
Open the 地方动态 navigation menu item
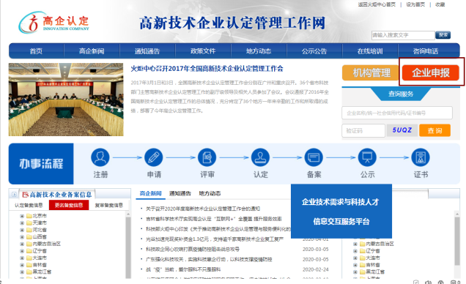click(x=259, y=51)
